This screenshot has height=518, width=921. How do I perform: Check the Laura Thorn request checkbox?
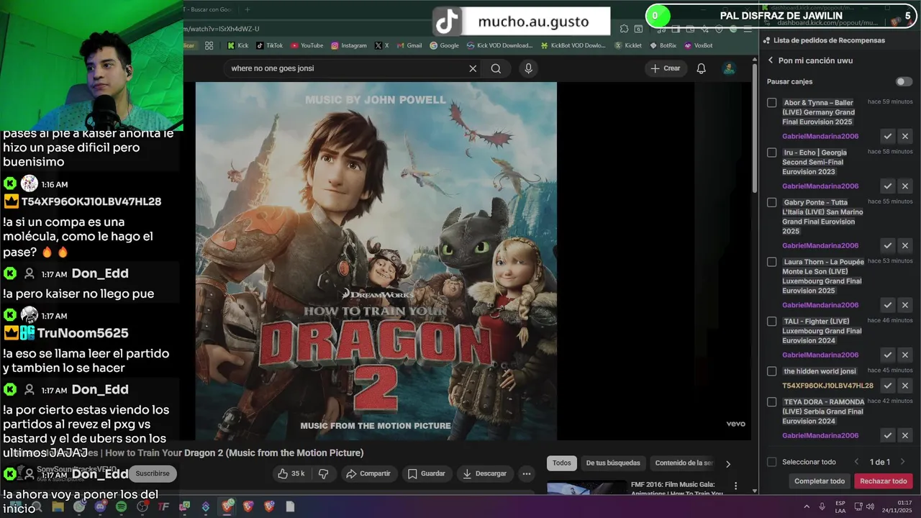772,262
